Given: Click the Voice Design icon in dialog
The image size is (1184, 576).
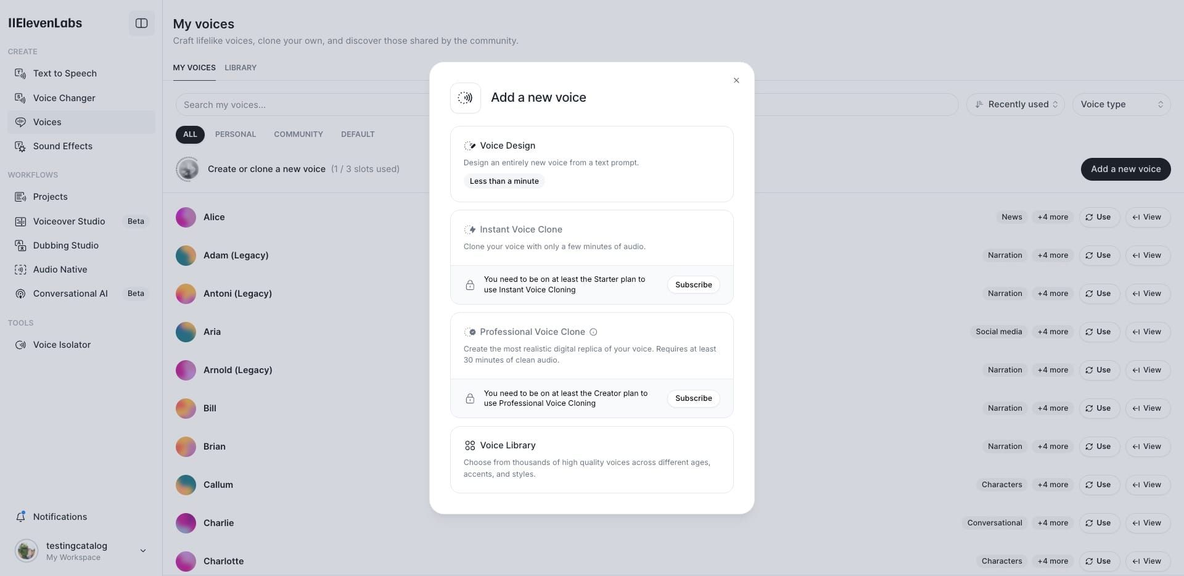Looking at the screenshot, I should tap(470, 146).
